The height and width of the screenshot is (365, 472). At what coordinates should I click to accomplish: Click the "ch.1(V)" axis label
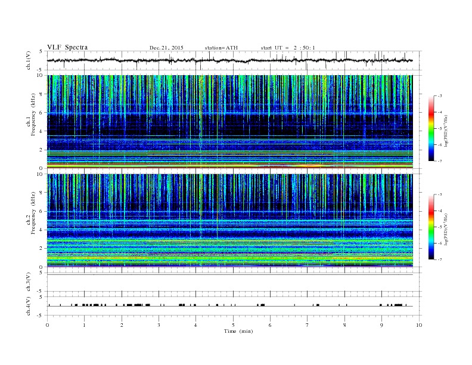pyautogui.click(x=28, y=61)
